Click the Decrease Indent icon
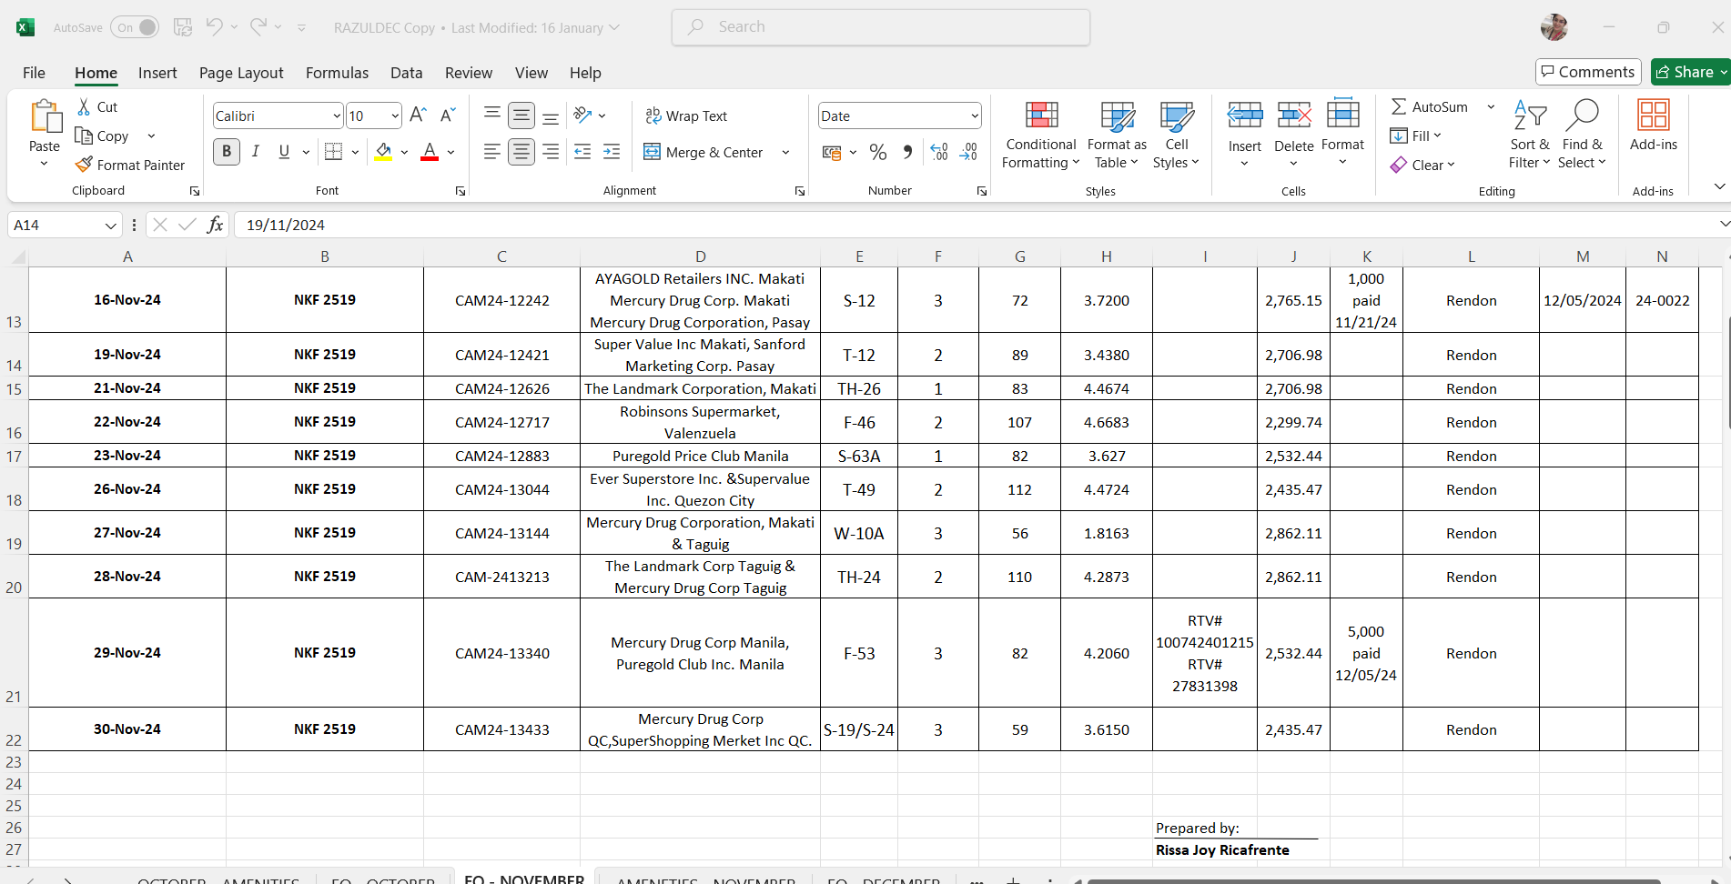Screen dimensions: 1731x884 582,152
